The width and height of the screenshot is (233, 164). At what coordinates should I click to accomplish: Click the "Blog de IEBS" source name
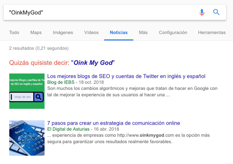tap(61, 82)
